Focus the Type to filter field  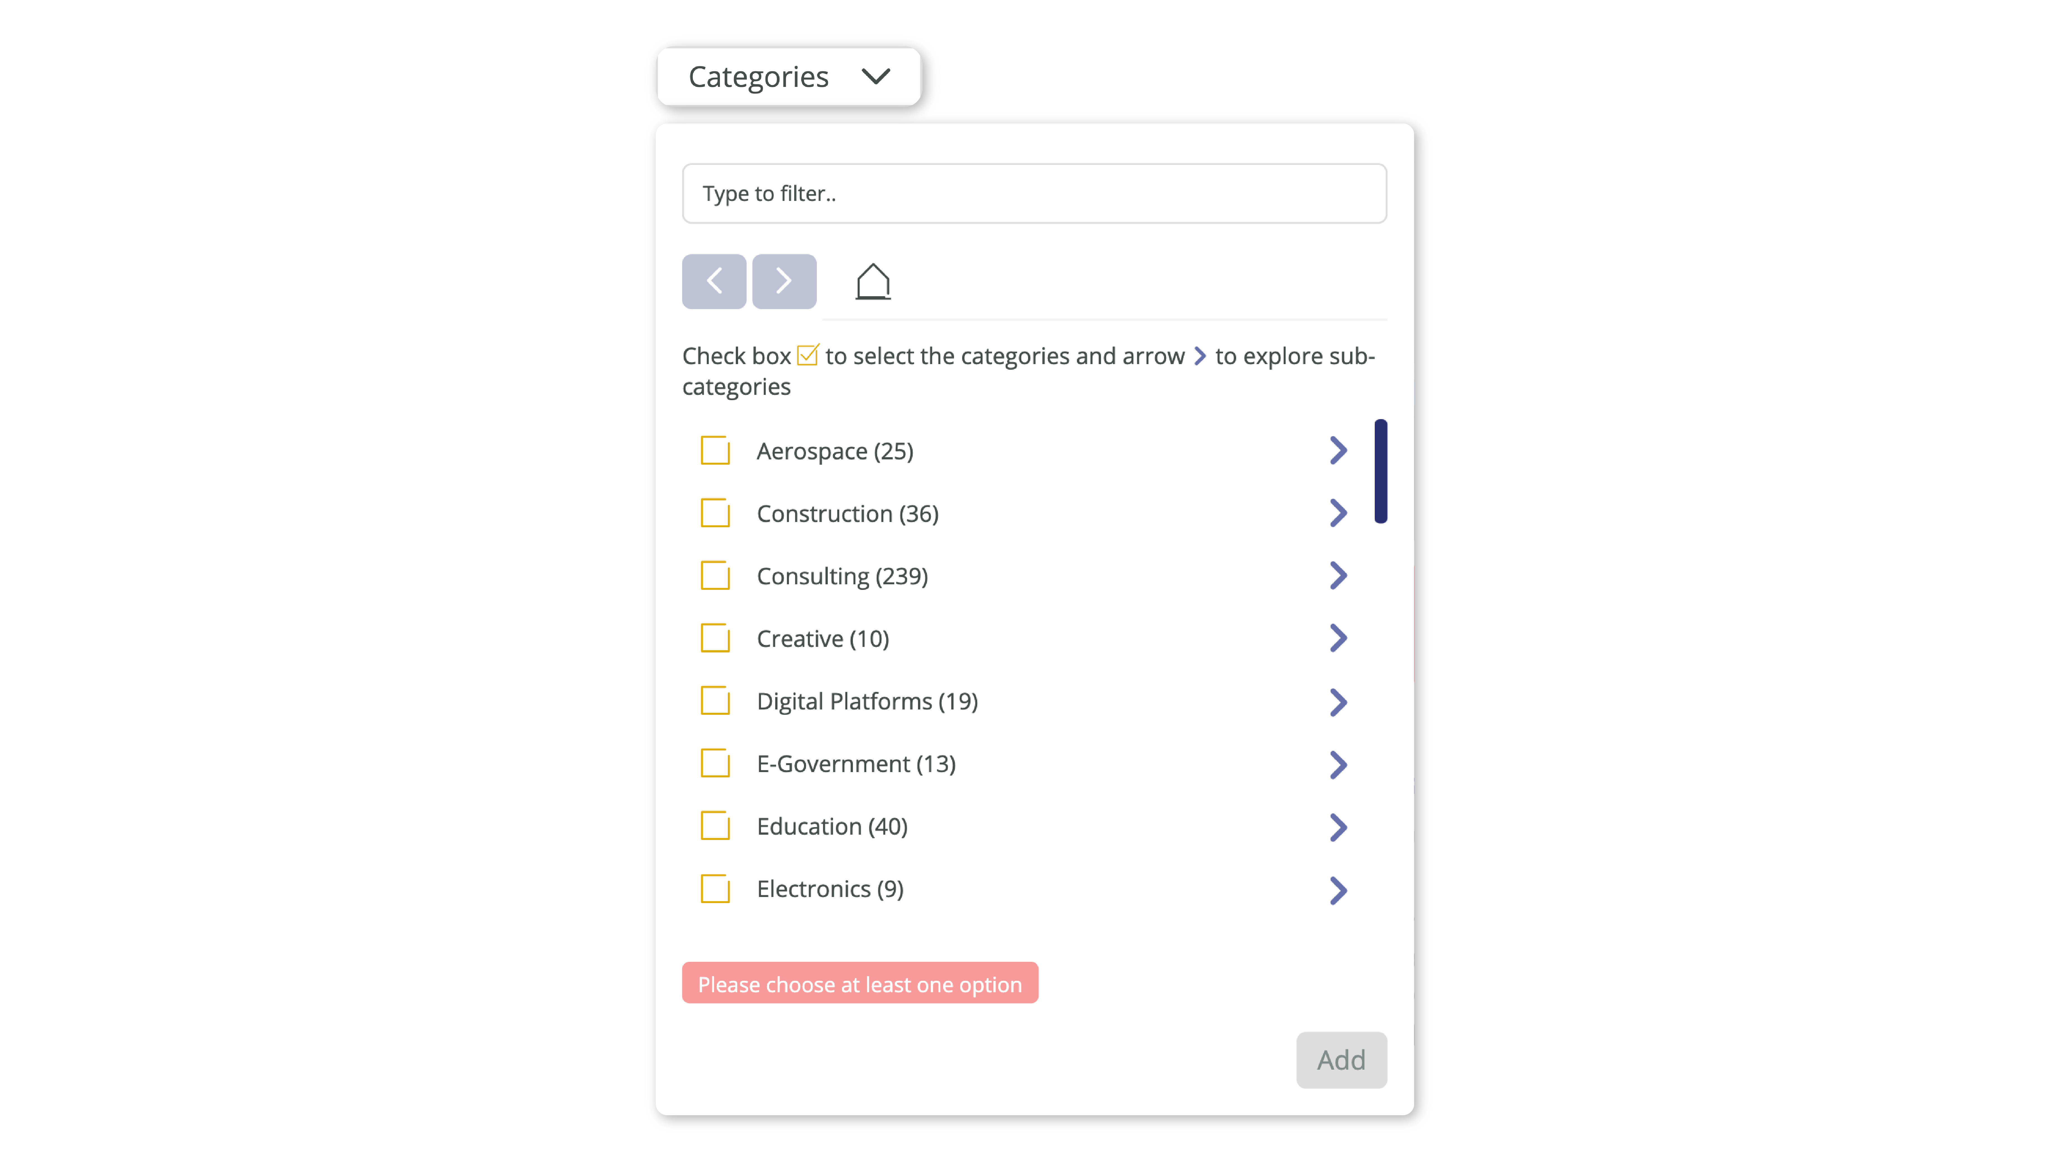click(x=1034, y=193)
